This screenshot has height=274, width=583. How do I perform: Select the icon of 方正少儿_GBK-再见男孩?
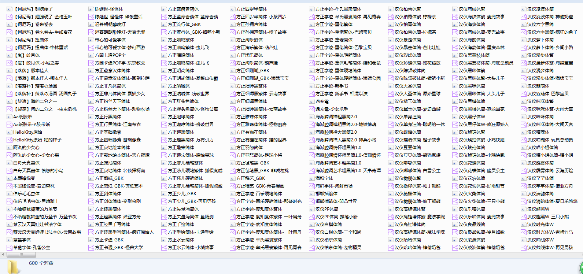[164, 201]
